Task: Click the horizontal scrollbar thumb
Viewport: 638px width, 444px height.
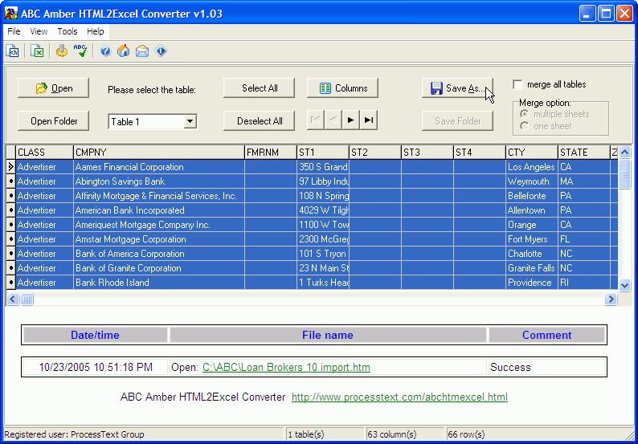Action: (27, 299)
